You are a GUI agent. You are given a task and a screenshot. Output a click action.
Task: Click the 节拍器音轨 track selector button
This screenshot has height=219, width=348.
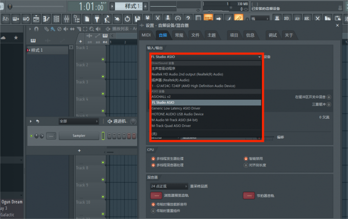249,195
